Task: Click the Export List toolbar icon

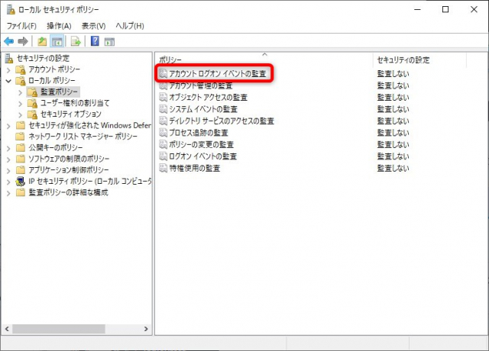Action: tap(76, 41)
